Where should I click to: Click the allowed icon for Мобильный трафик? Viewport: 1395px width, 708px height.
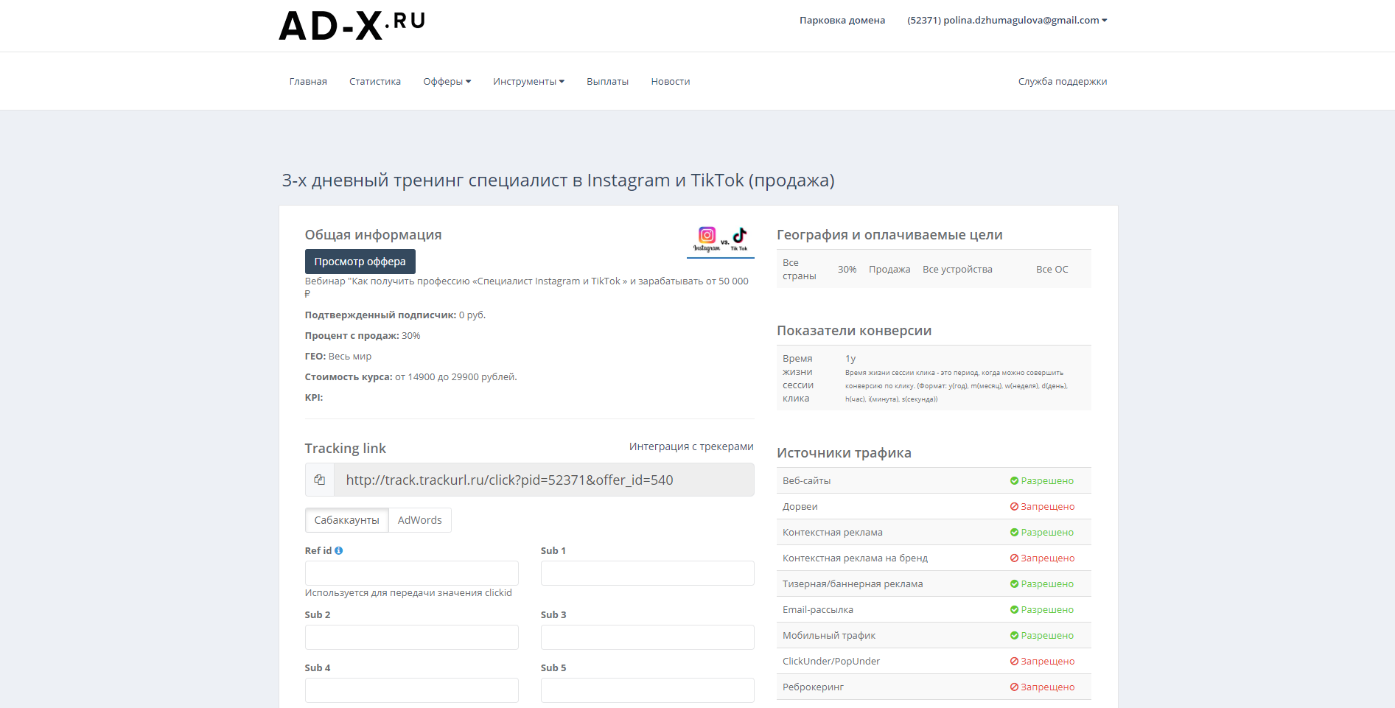point(1014,635)
